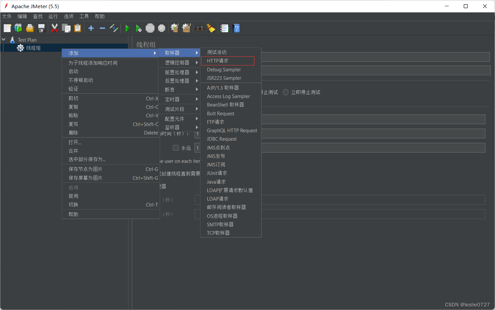
Task: Expand the 后置处理器 submenu
Action: [179, 81]
